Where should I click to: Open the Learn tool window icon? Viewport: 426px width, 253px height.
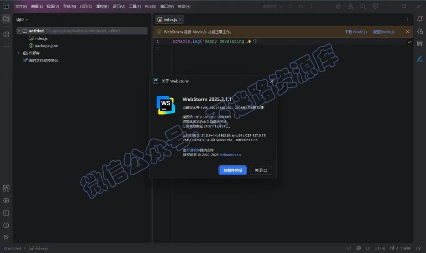[x=6, y=188]
